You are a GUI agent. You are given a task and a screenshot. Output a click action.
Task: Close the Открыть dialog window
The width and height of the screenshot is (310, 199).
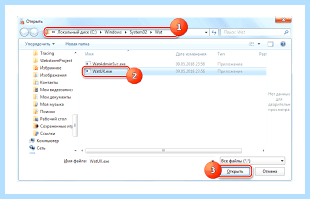point(283,19)
